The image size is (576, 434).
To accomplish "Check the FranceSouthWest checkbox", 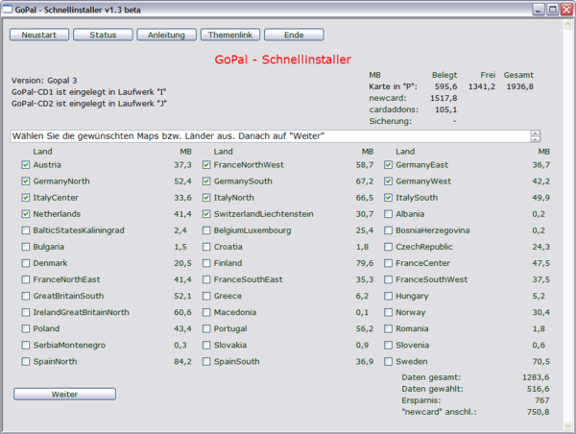I will coord(388,279).
